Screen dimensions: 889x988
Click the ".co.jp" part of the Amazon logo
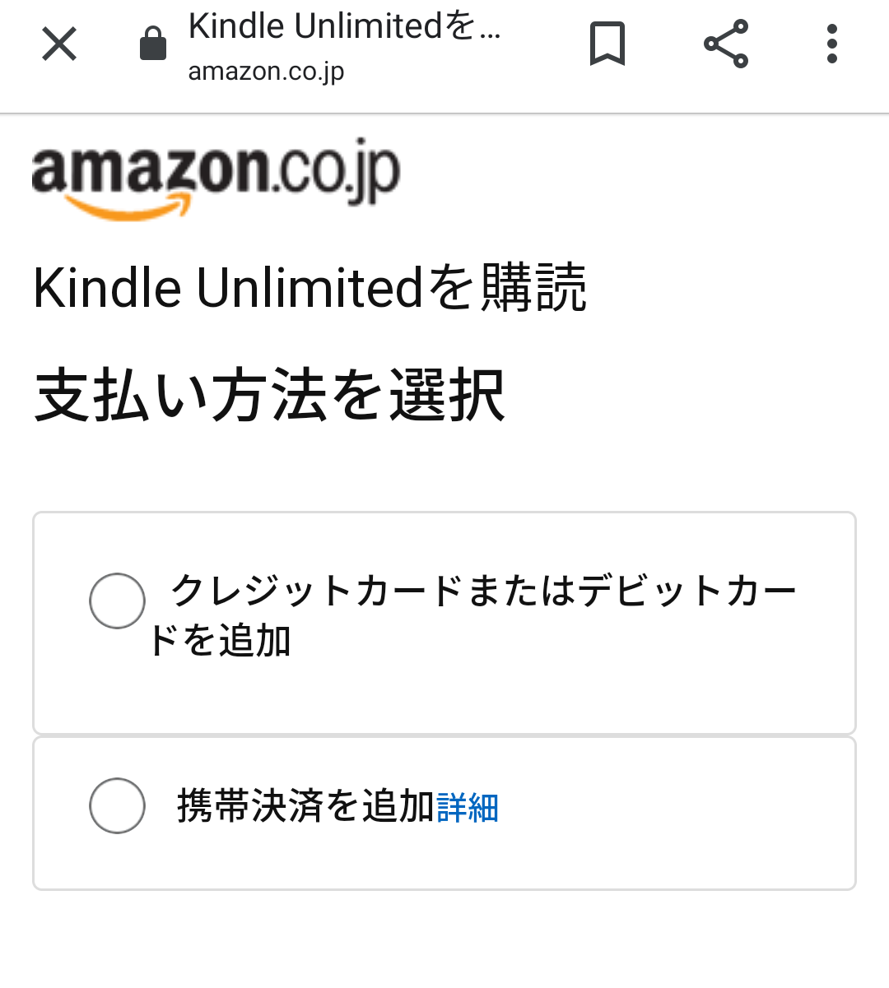click(x=337, y=172)
